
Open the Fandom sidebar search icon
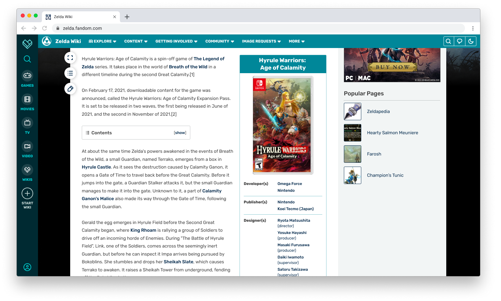coord(27,59)
